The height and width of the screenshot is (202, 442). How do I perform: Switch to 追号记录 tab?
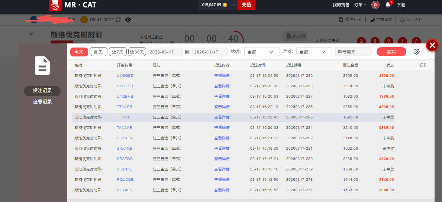pyautogui.click(x=42, y=102)
